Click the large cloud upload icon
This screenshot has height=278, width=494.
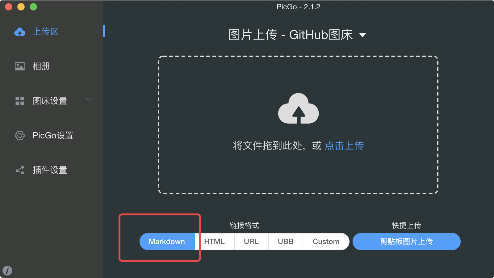[x=298, y=108]
